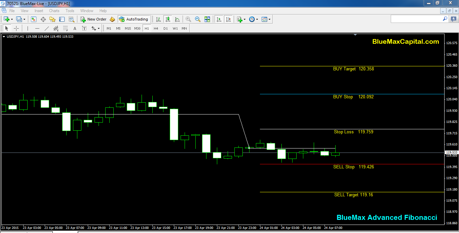Activate the crosshair cursor mode
459x233 pixels.
click(16, 28)
